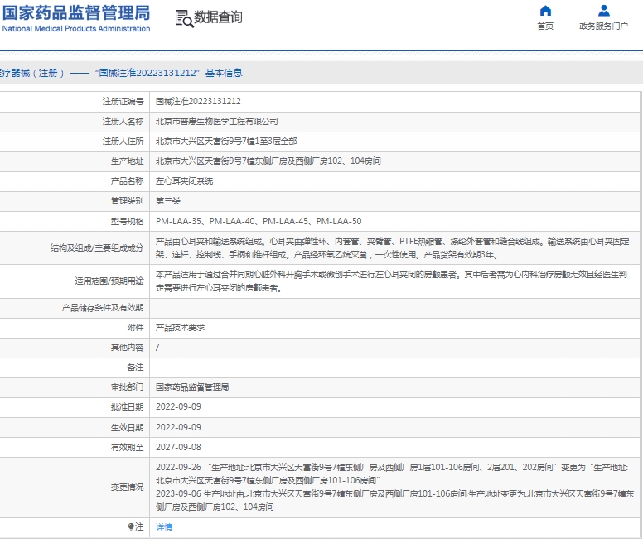
Task: Click the 批准日期 label
Action: (x=127, y=407)
